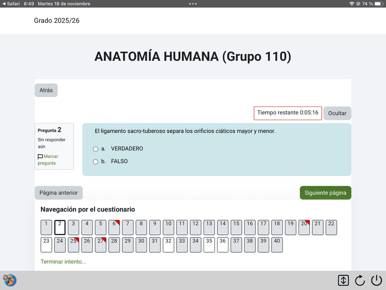Jump to question 20 in navigation

point(304,227)
